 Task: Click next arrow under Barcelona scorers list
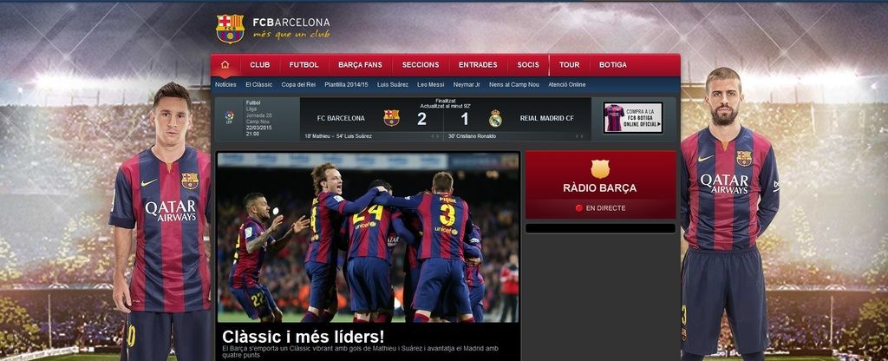(438, 136)
